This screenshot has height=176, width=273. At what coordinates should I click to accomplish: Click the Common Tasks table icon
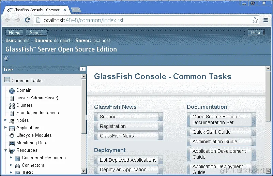point(7,80)
